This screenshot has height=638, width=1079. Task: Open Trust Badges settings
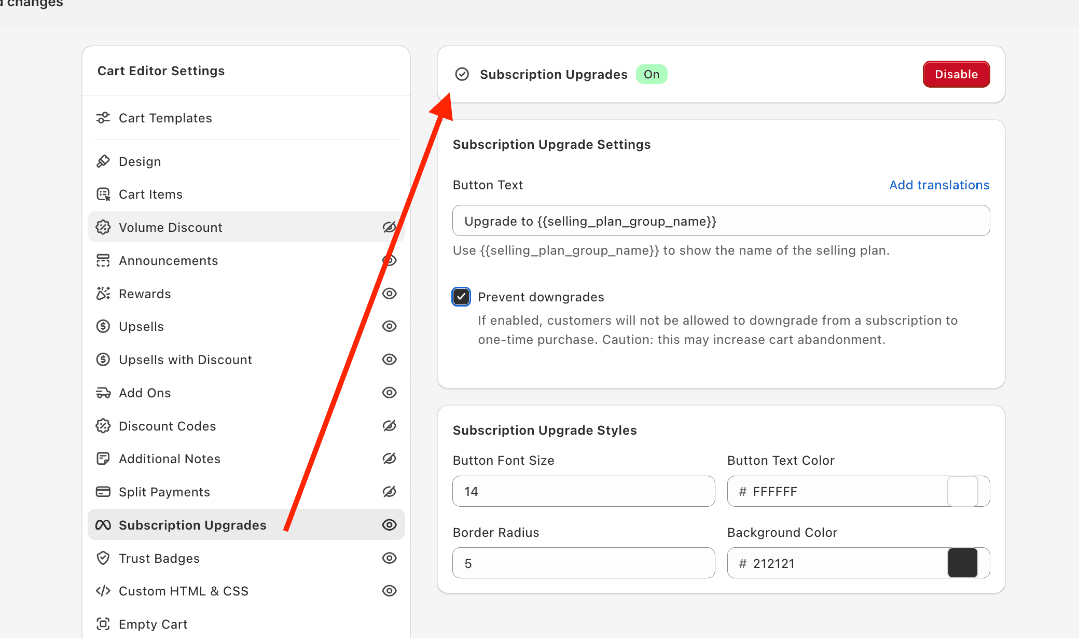coord(246,558)
